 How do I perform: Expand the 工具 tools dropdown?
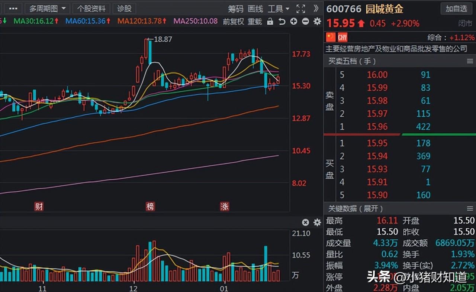(279, 9)
